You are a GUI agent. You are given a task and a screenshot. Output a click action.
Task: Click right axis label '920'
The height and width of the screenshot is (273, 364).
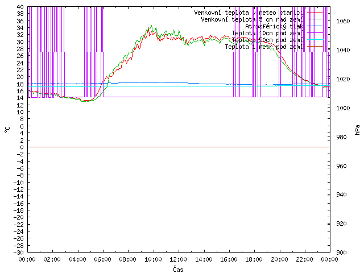(x=341, y=224)
